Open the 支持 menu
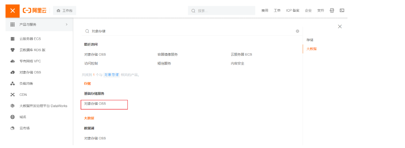Screen dimensions: 405x148 click(x=321, y=11)
